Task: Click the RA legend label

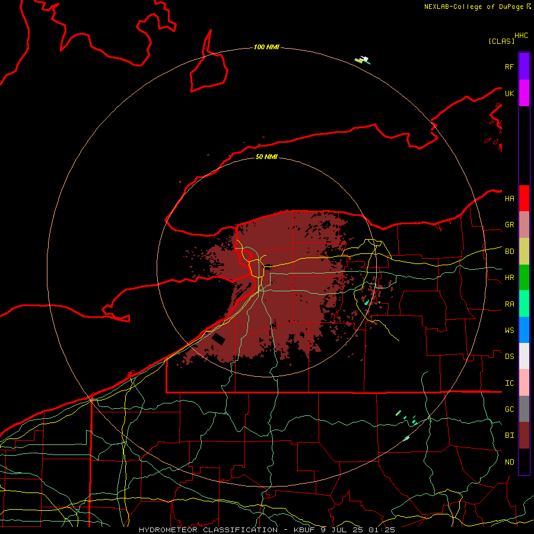Action: pos(509,304)
